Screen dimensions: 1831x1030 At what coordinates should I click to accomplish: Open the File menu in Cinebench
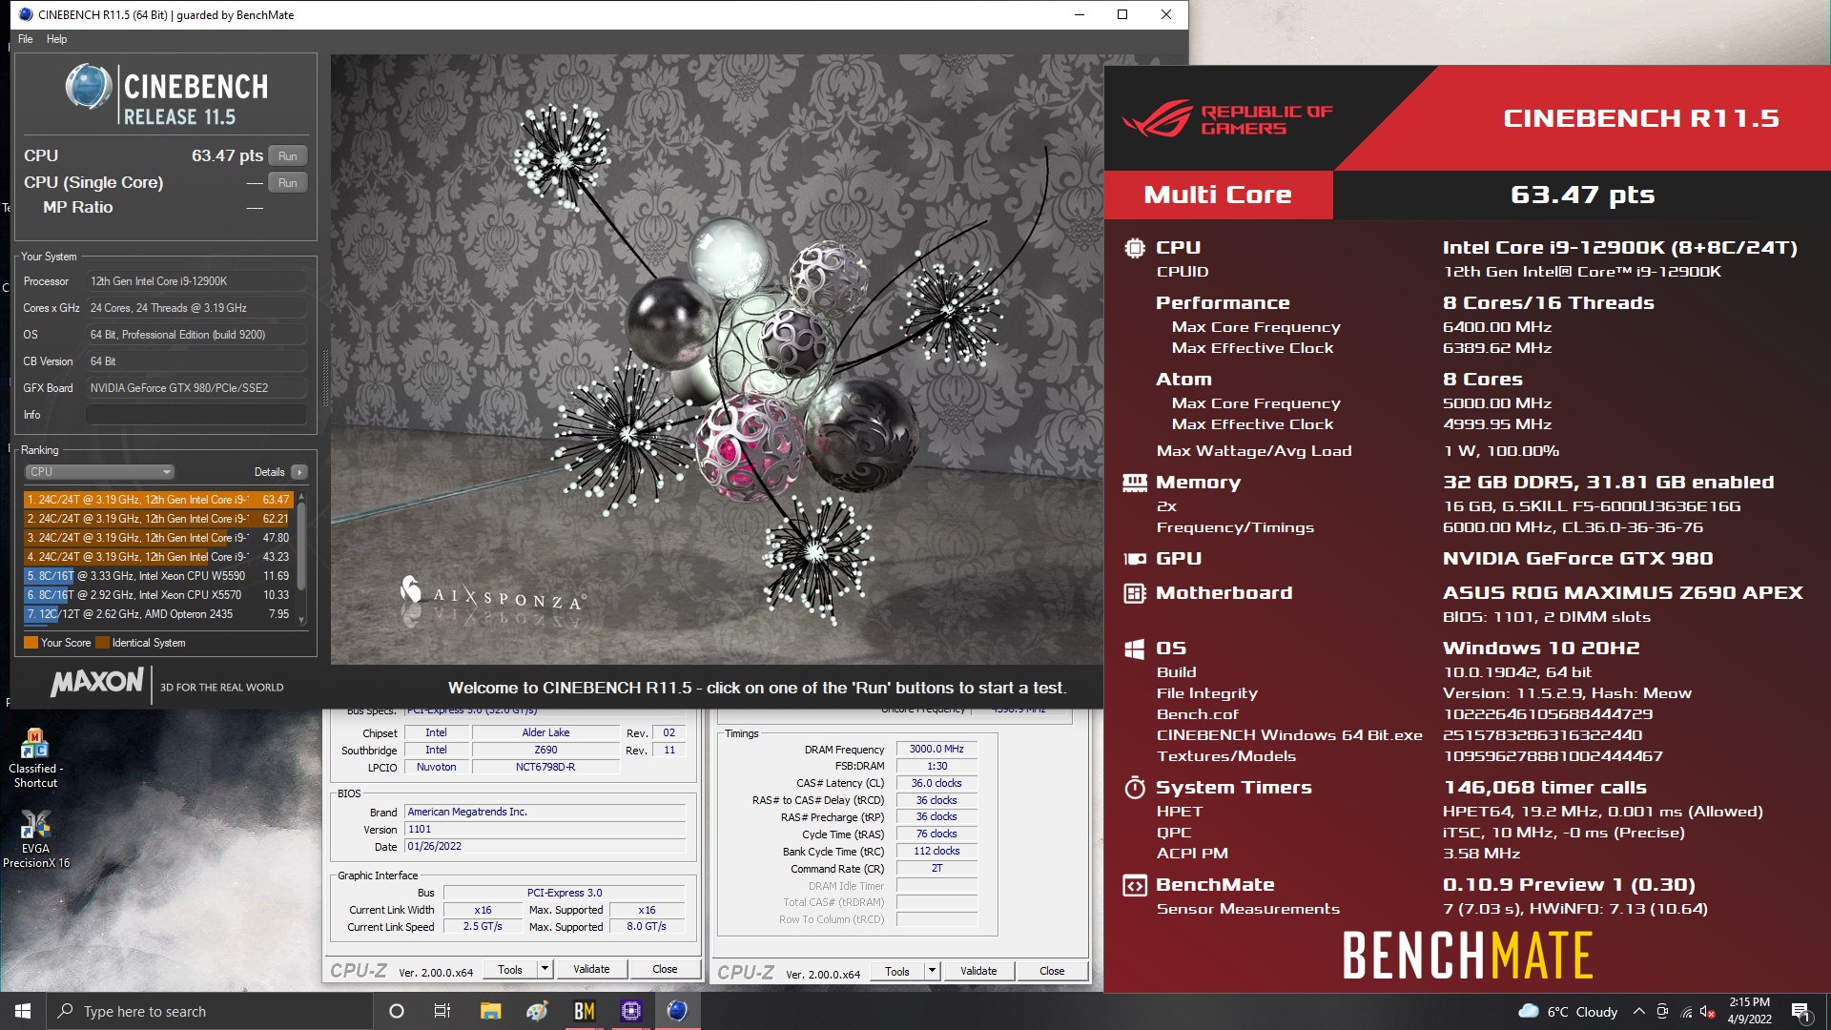pyautogui.click(x=25, y=39)
